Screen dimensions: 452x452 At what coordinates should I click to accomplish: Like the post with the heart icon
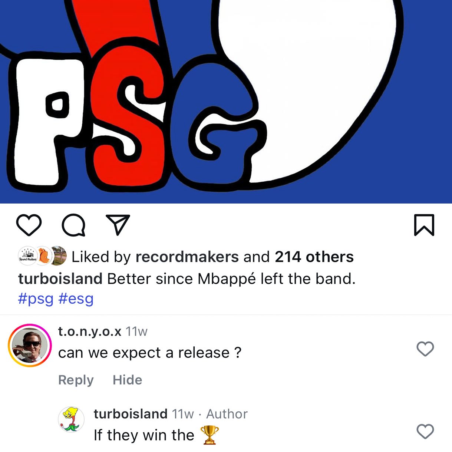pos(29,225)
